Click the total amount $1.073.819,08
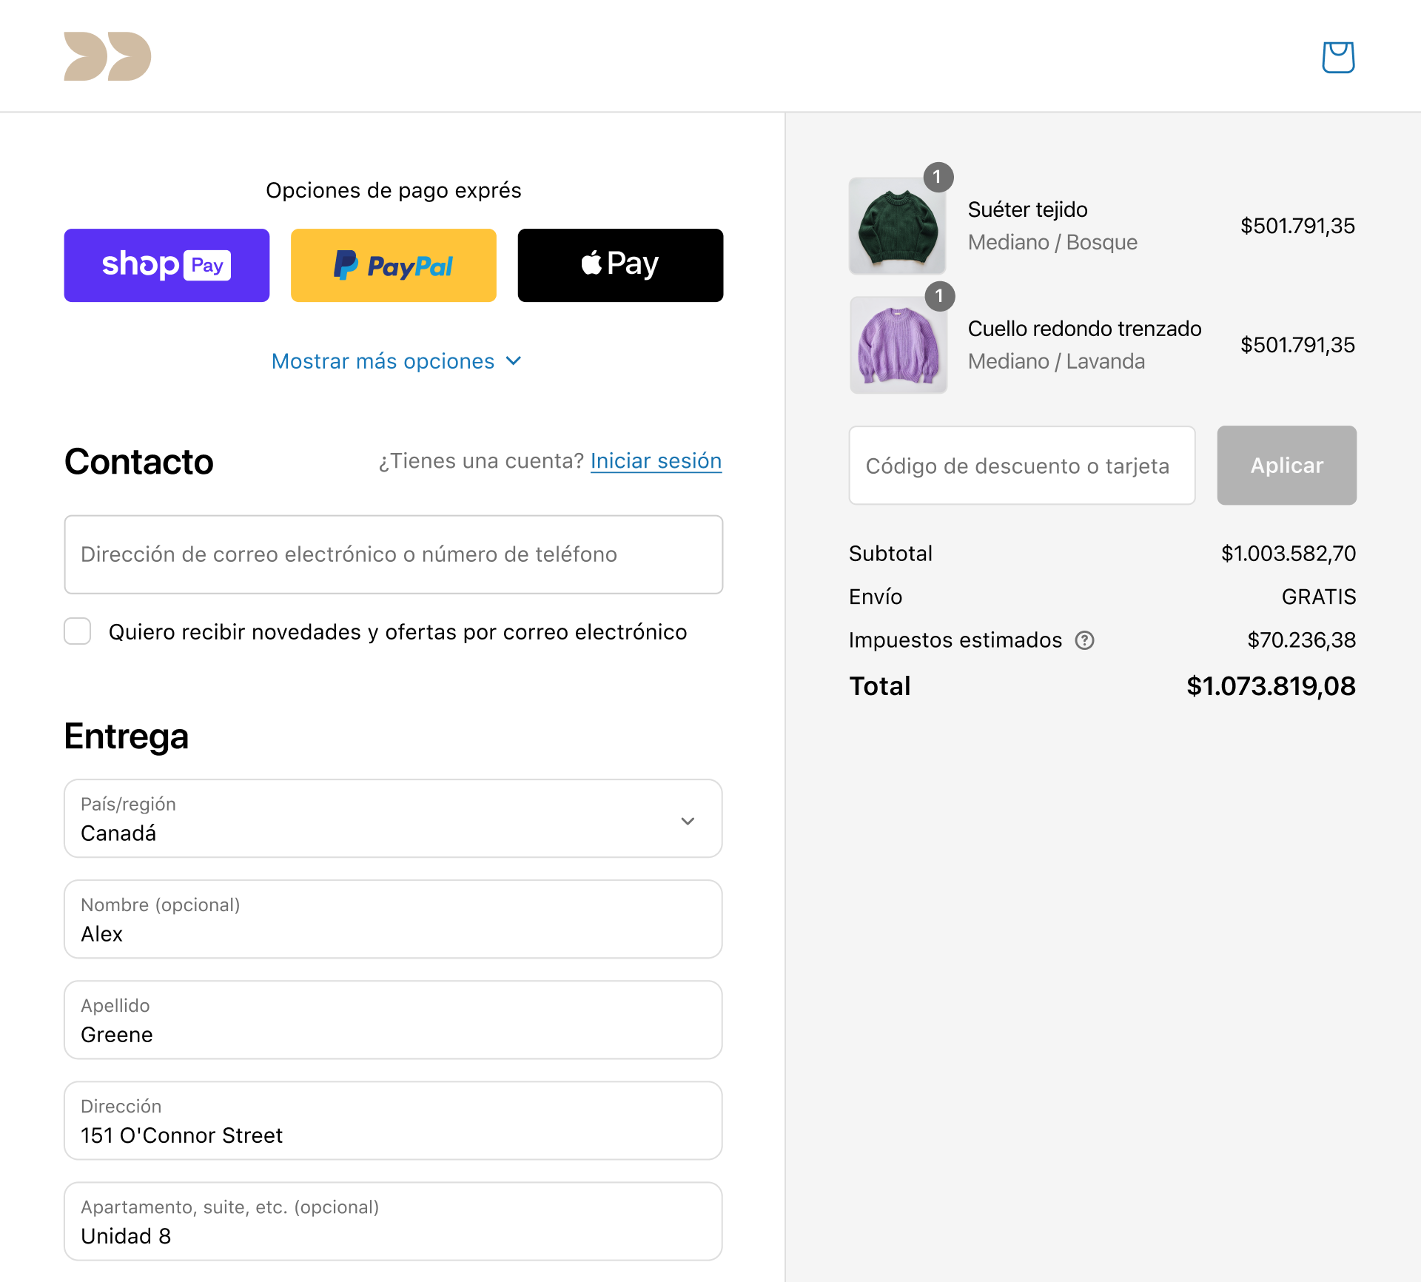 1271,686
